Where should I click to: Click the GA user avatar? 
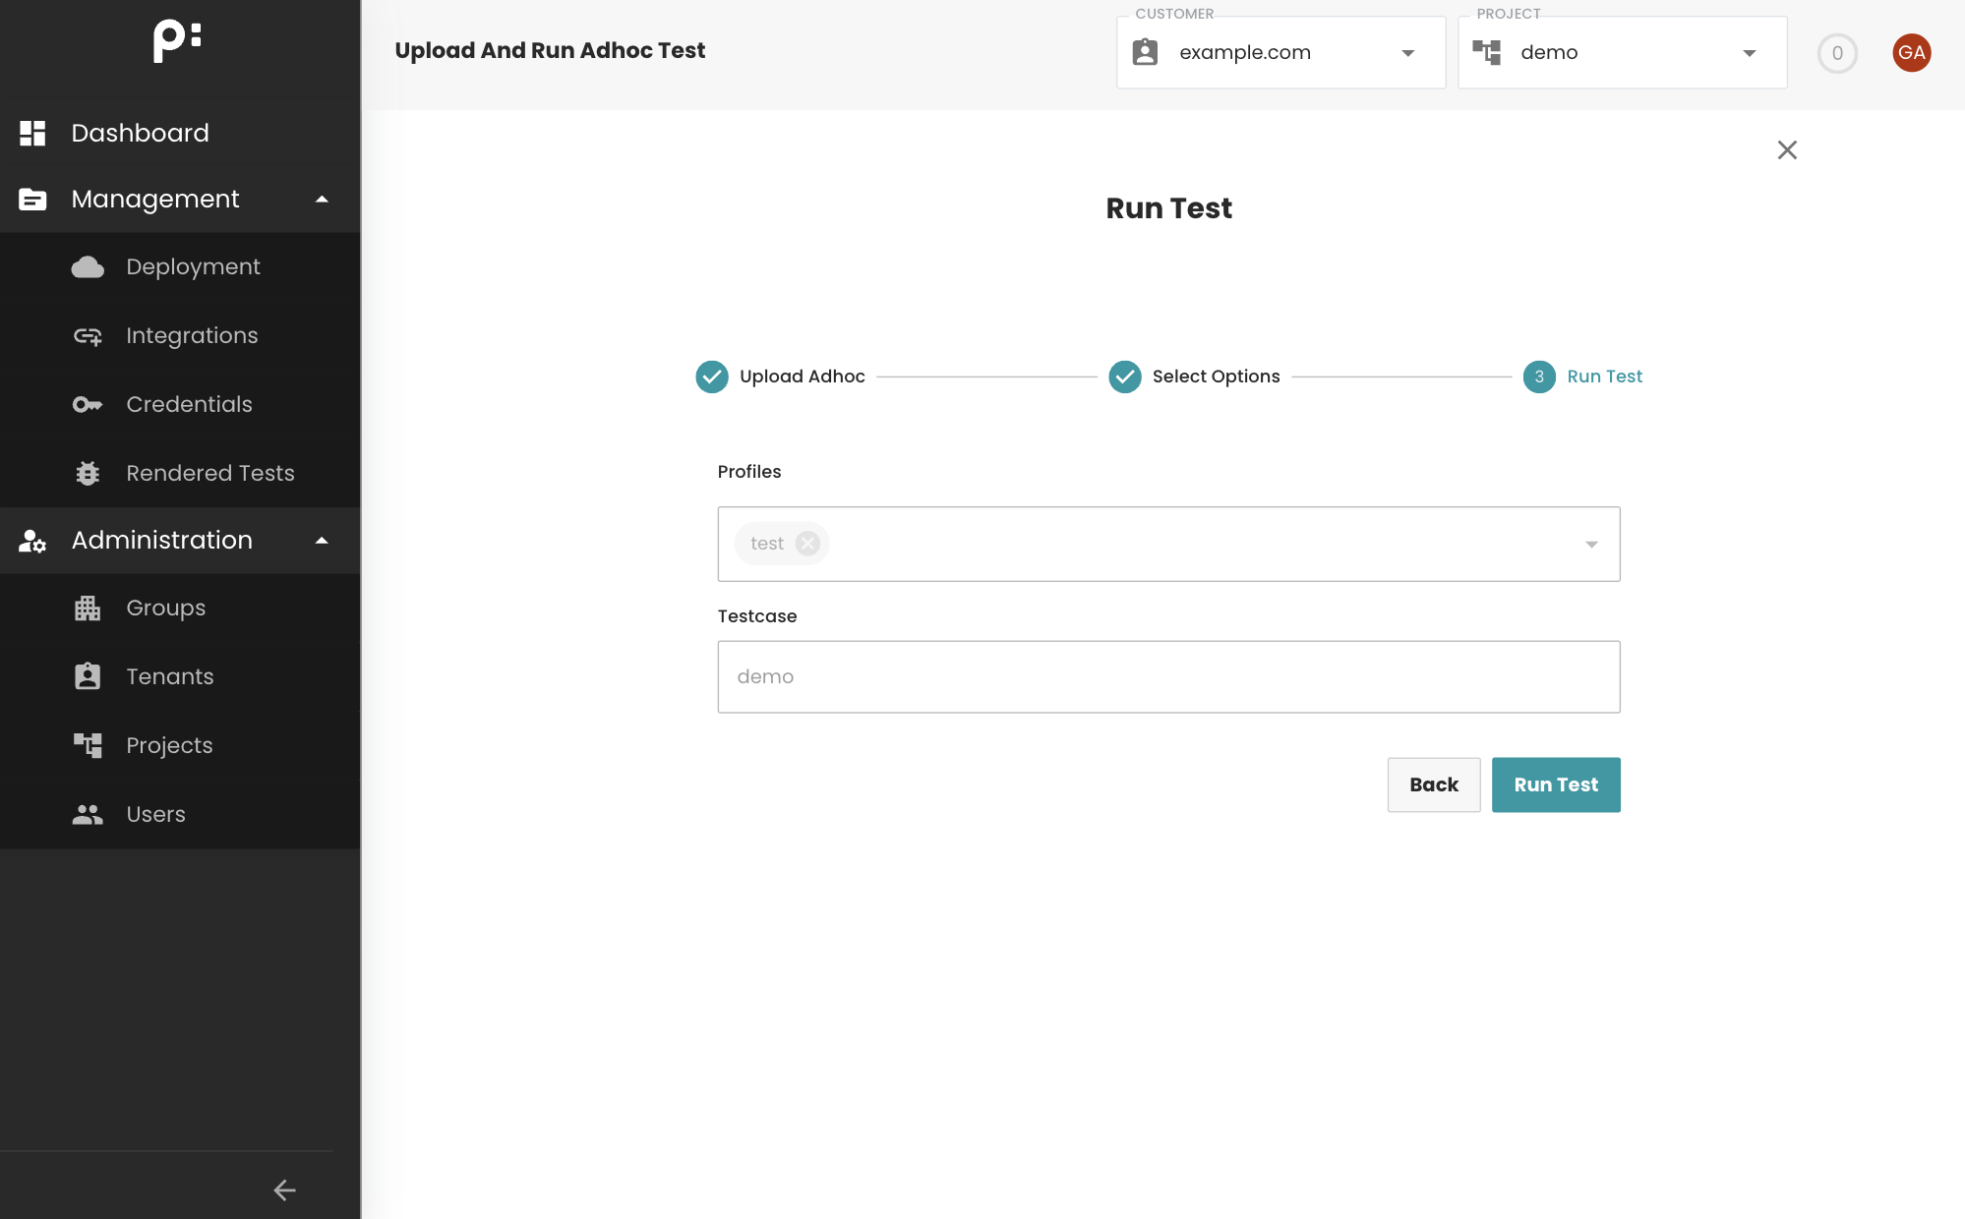[x=1912, y=53]
